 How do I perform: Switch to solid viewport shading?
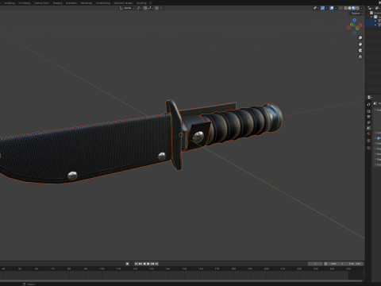click(349, 8)
